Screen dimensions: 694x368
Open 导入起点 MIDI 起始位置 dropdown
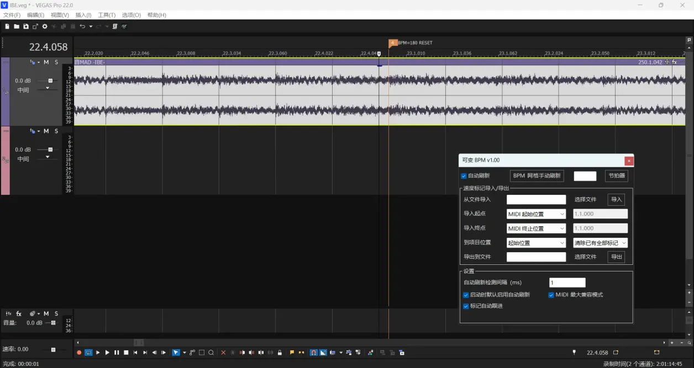tap(537, 214)
